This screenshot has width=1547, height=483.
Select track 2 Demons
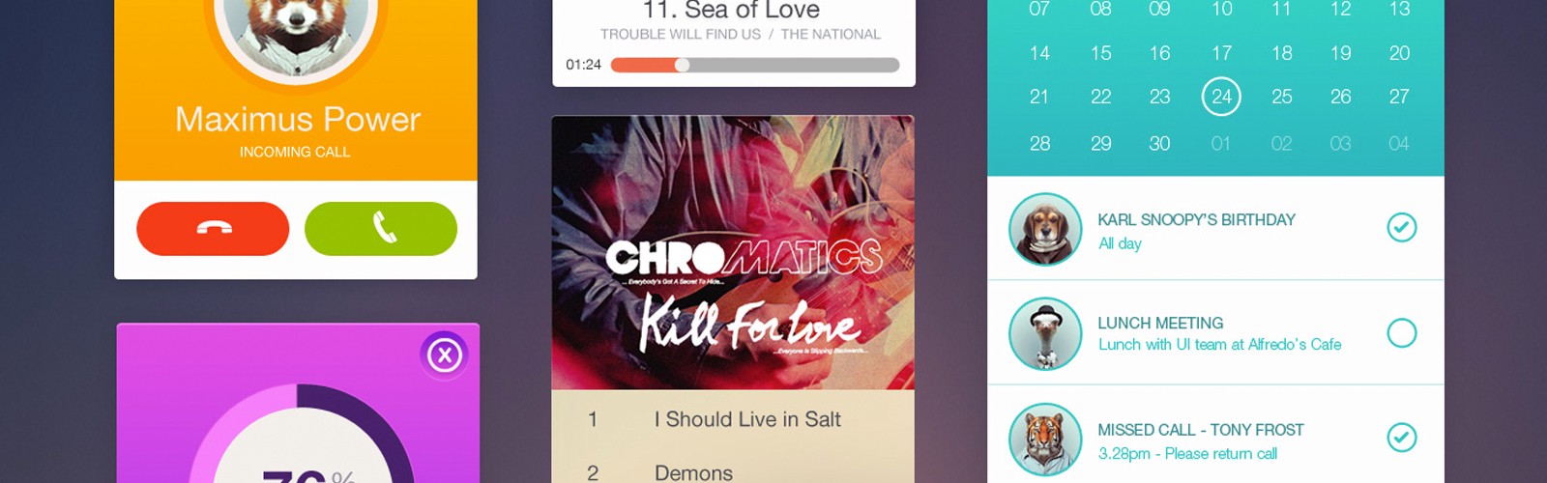pyautogui.click(x=733, y=471)
